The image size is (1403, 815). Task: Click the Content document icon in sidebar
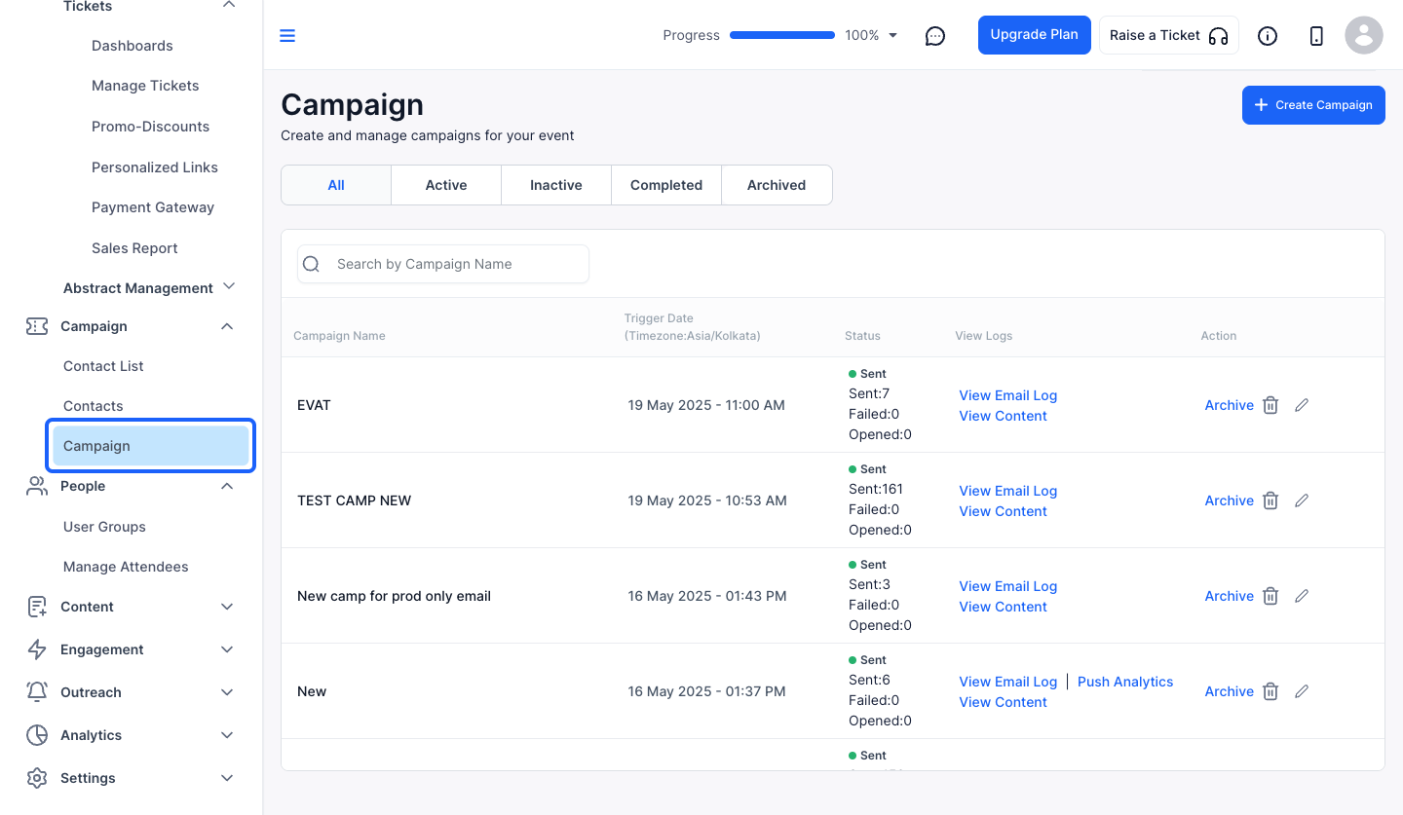[x=37, y=607]
